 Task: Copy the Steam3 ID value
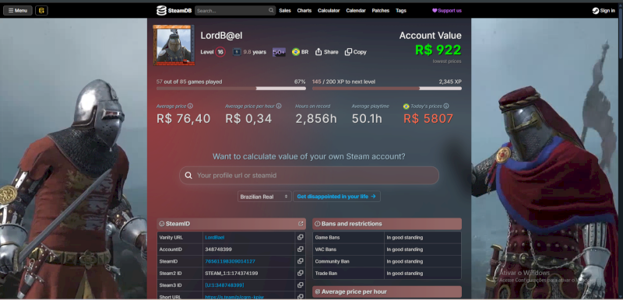pos(301,285)
